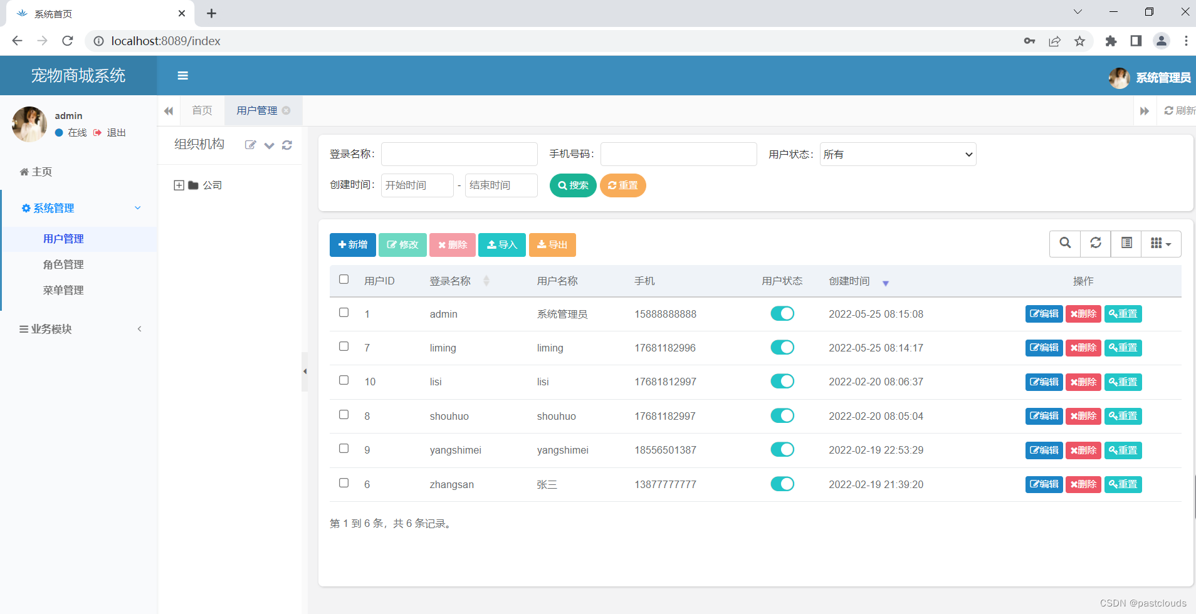Click 编辑 for the admin row
This screenshot has width=1196, height=614.
(1044, 314)
